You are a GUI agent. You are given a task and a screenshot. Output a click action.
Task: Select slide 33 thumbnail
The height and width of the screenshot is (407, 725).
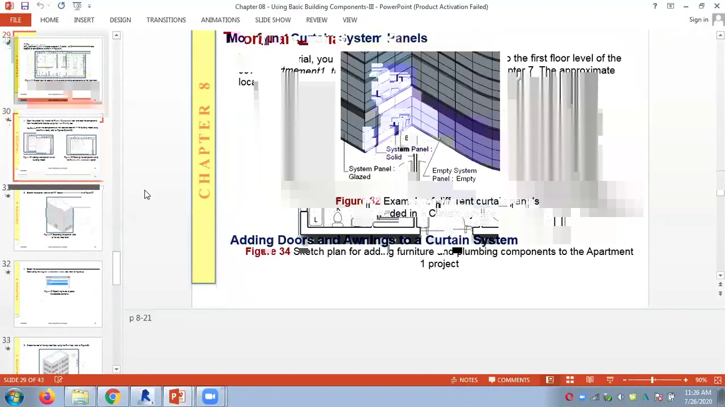click(x=58, y=356)
